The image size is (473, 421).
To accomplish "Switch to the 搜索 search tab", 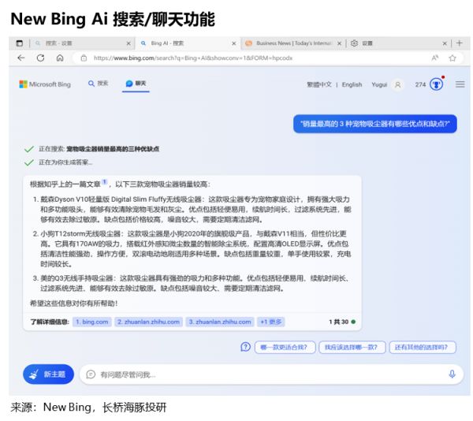I will coord(99,84).
